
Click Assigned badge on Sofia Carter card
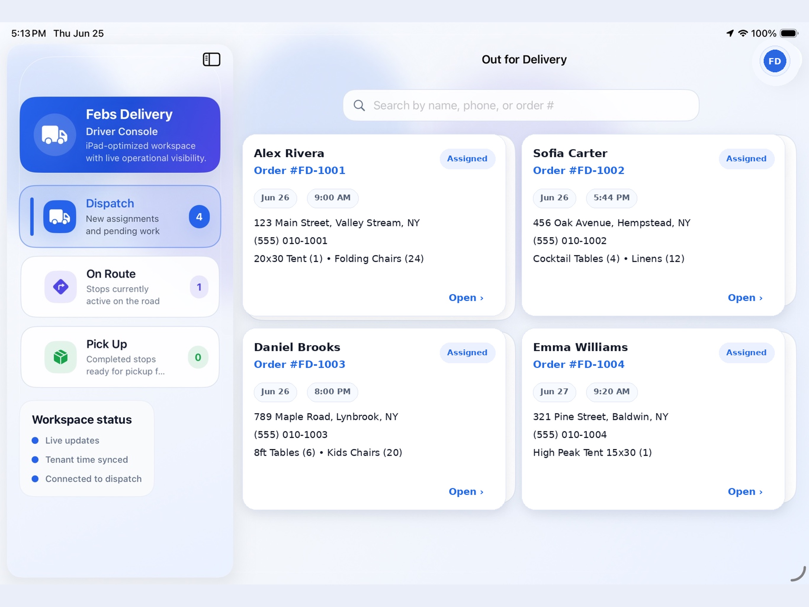[746, 159]
